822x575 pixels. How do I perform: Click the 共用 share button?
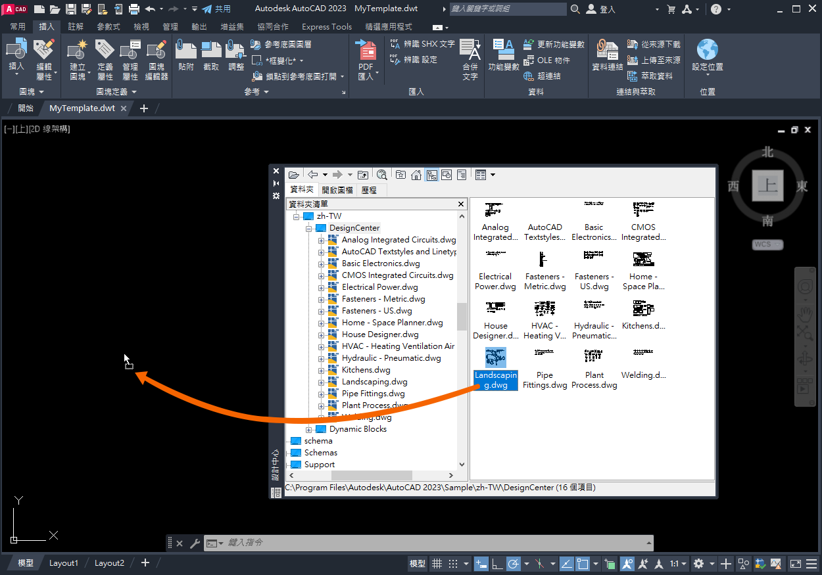[216, 9]
